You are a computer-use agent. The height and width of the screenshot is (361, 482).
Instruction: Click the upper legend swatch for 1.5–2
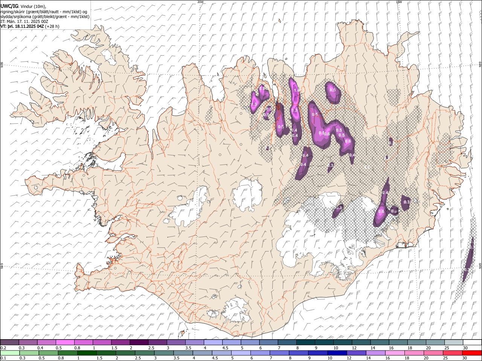[x=120, y=342]
